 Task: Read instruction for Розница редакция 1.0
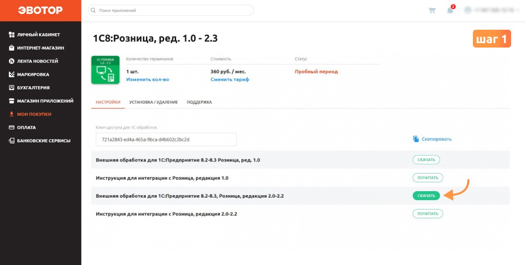428,178
